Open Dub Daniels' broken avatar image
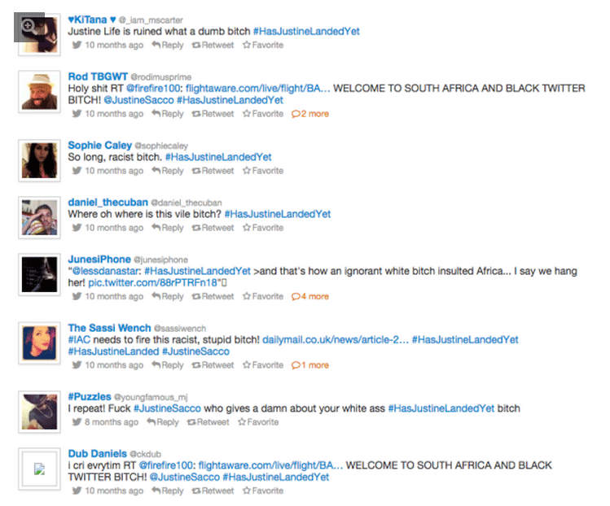 pos(39,469)
